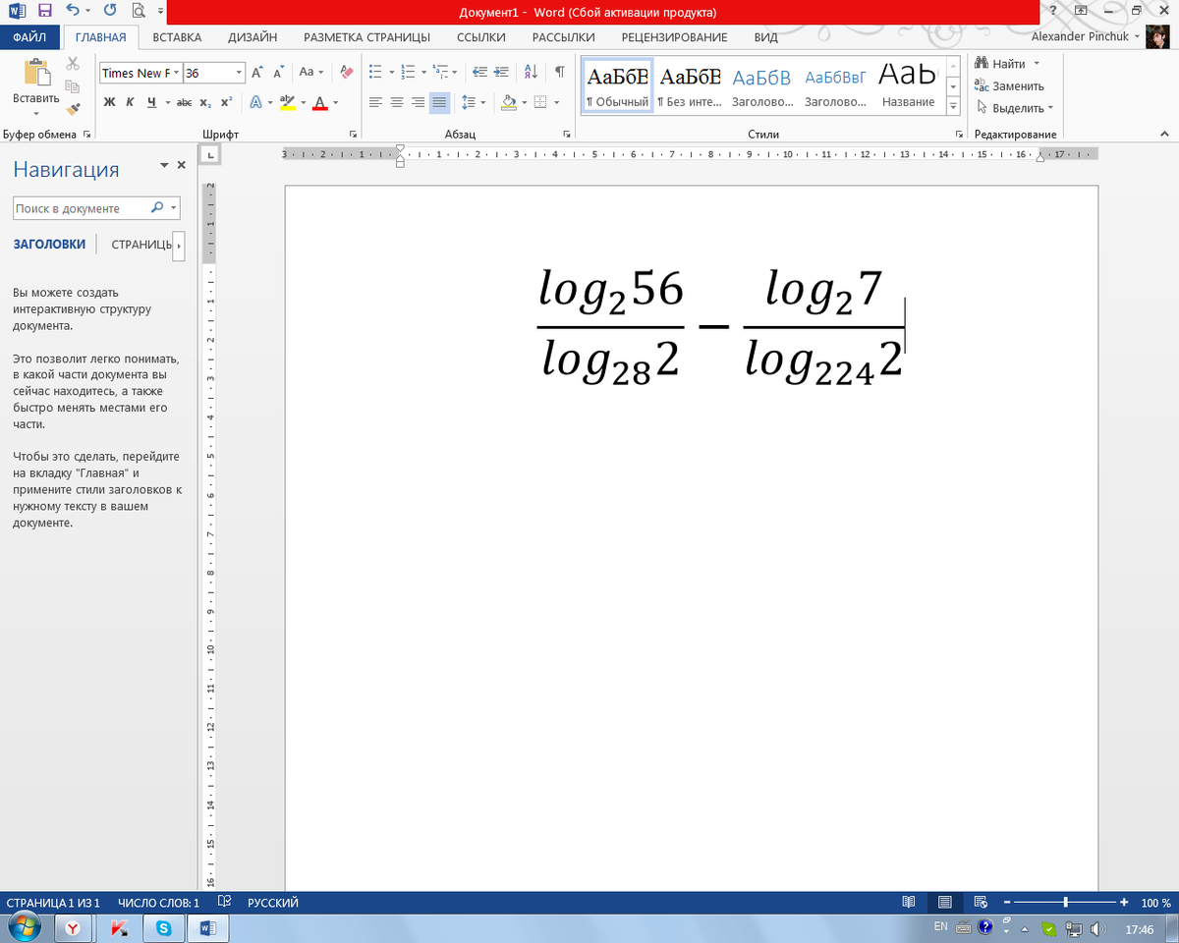Viewport: 1179px width, 943px height.
Task: Click the Copy icon in clipboard group
Action: 73,88
